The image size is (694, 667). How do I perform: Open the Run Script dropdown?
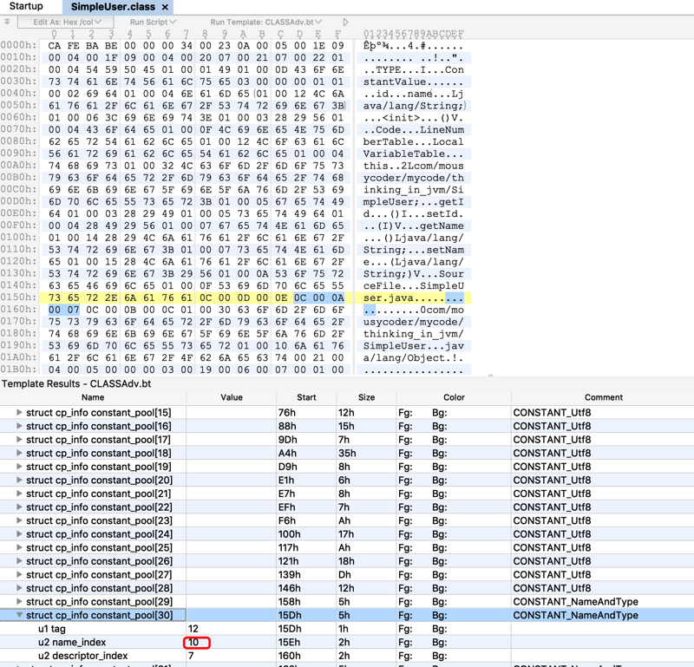153,22
